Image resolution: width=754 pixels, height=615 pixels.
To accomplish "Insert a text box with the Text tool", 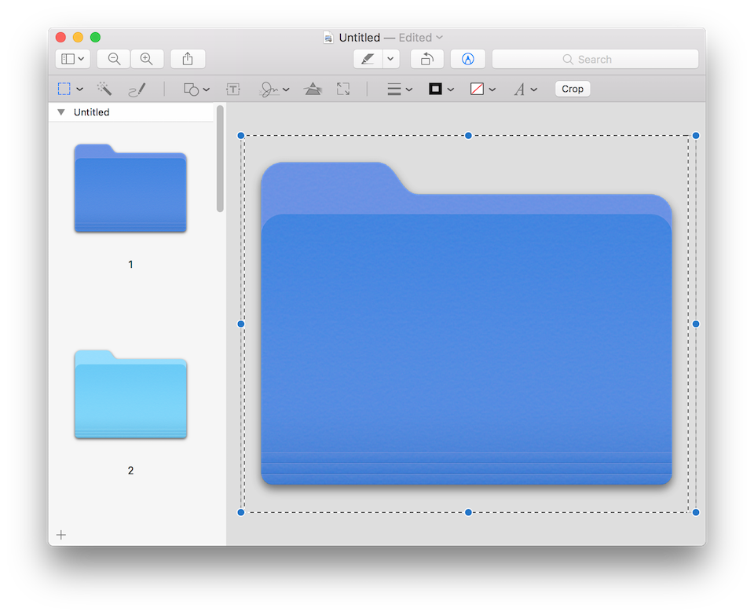I will 233,89.
